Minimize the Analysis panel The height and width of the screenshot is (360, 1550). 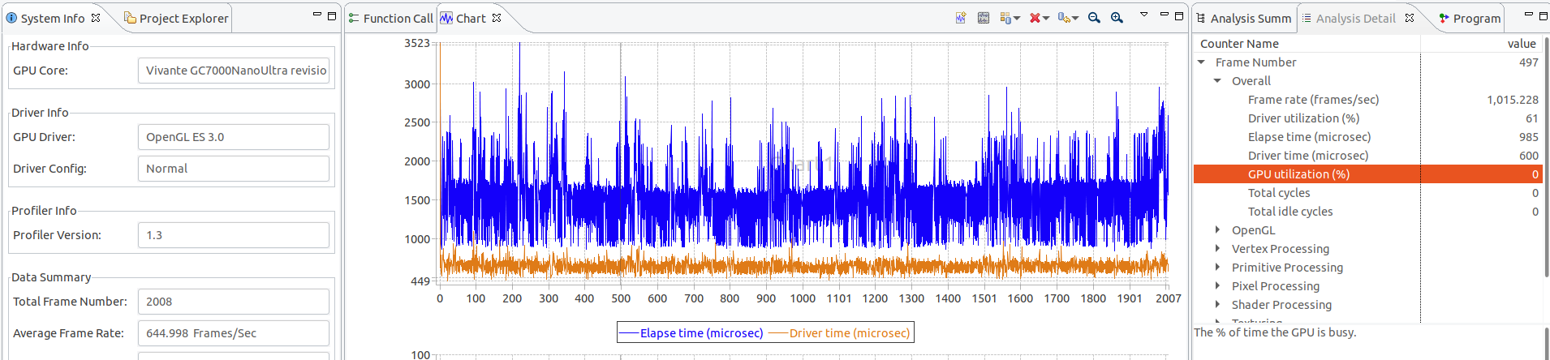pos(1528,15)
